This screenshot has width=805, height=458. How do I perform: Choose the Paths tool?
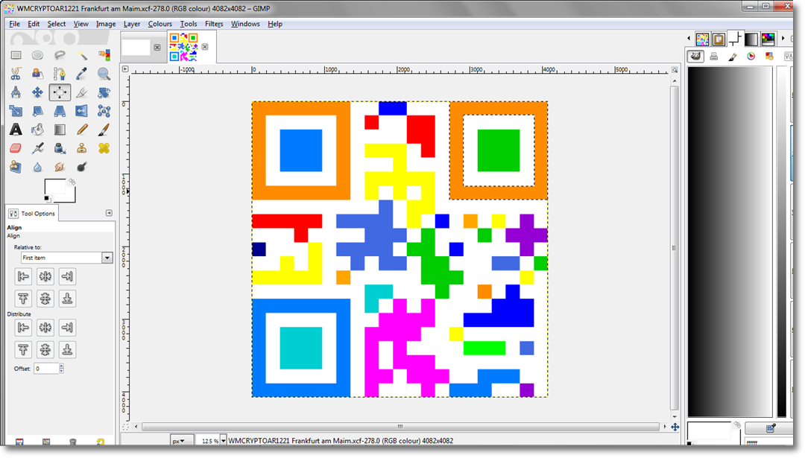point(60,74)
